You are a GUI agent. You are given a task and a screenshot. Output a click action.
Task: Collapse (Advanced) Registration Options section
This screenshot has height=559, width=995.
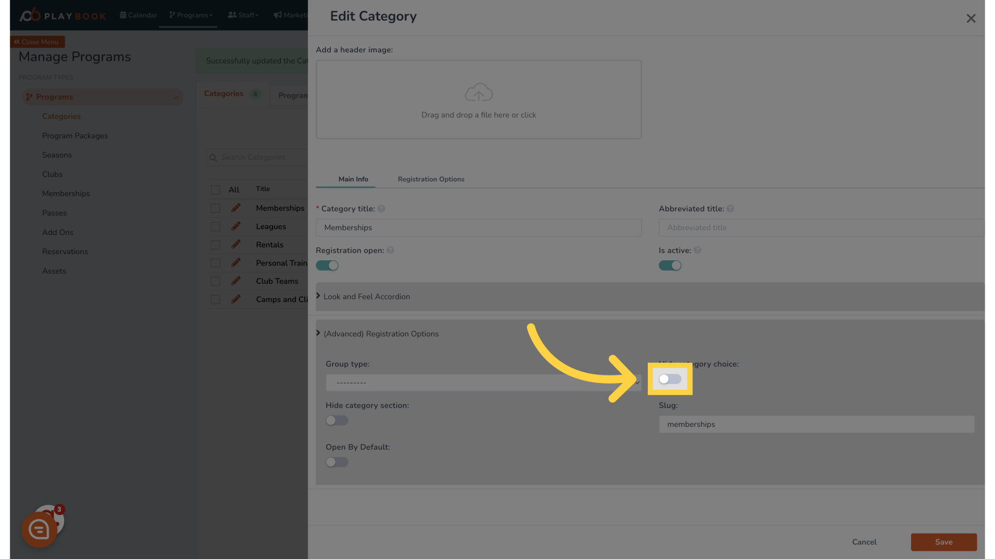click(381, 334)
